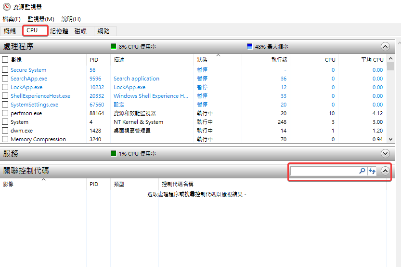Click the average CPU value 4.12
This screenshot has width=401, height=267.
point(377,113)
